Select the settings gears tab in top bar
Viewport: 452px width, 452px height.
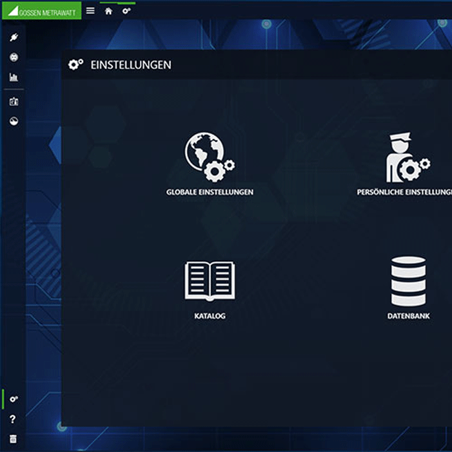point(126,11)
